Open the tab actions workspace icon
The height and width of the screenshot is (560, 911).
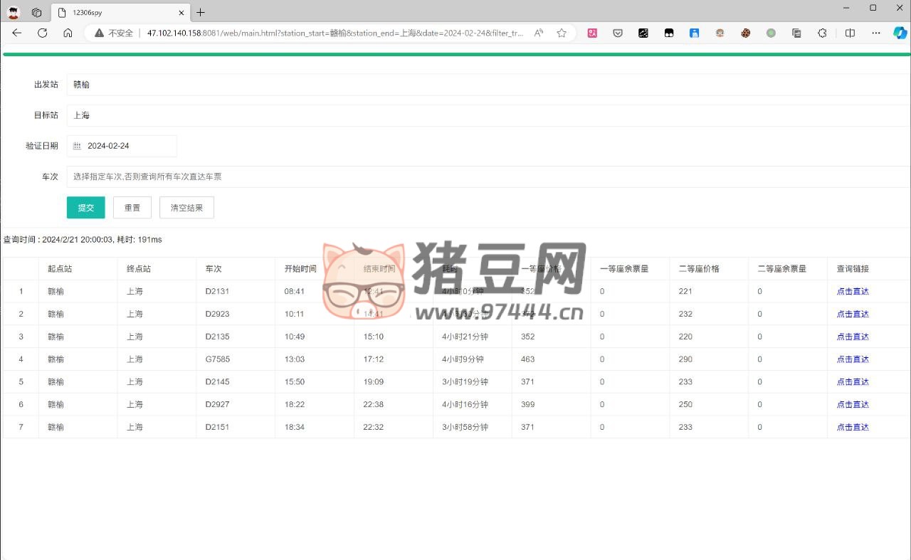[37, 12]
